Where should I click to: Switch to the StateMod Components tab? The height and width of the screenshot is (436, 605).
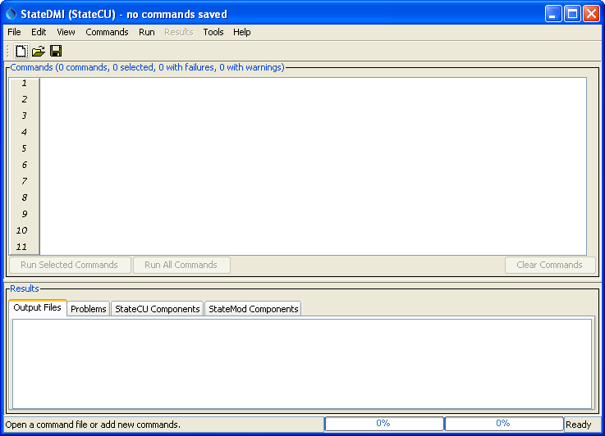253,309
